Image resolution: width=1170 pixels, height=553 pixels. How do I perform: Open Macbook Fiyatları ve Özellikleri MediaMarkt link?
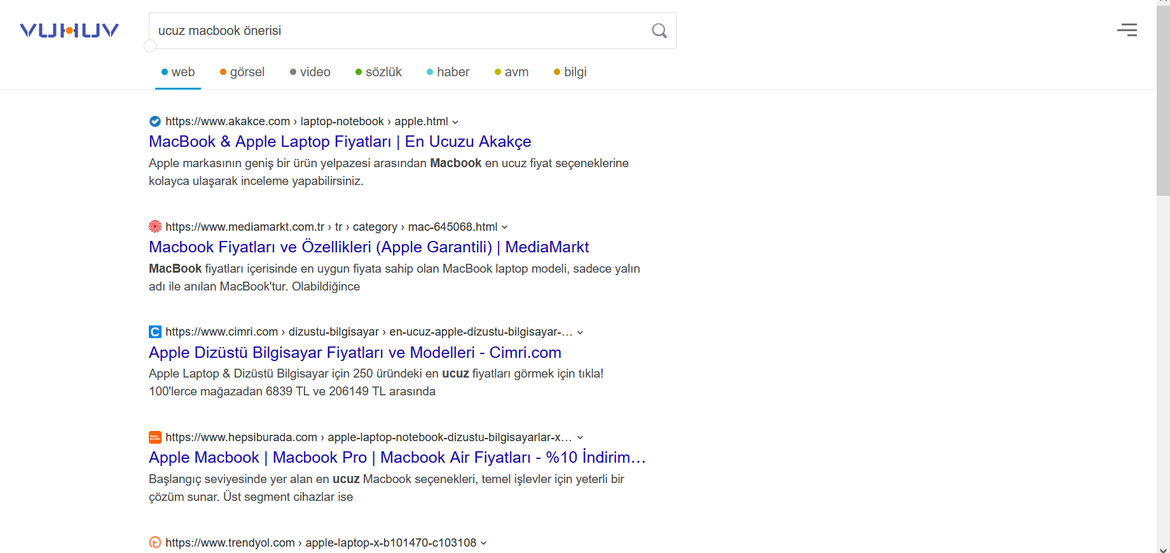[369, 247]
